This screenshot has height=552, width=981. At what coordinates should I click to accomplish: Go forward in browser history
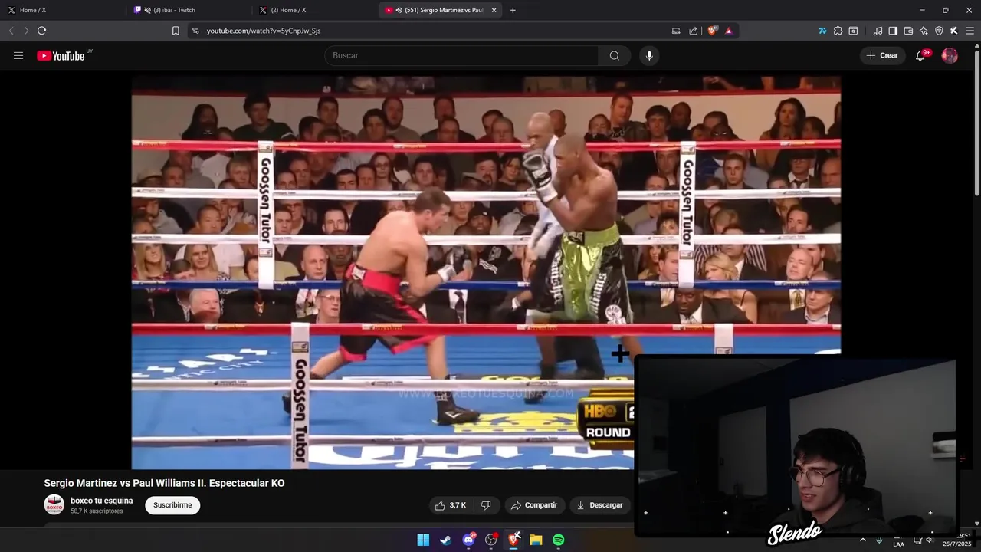pos(26,31)
